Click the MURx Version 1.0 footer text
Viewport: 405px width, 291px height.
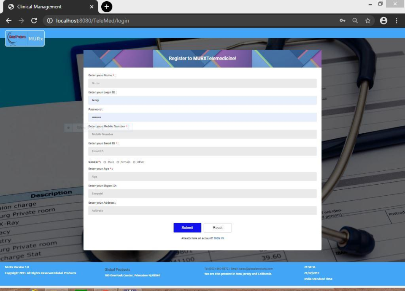(17, 267)
